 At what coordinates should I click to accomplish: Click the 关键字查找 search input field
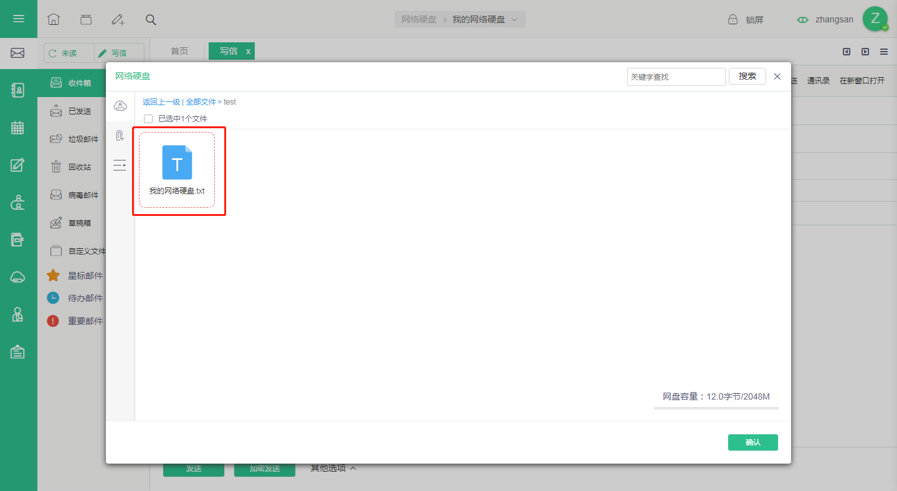(x=676, y=77)
